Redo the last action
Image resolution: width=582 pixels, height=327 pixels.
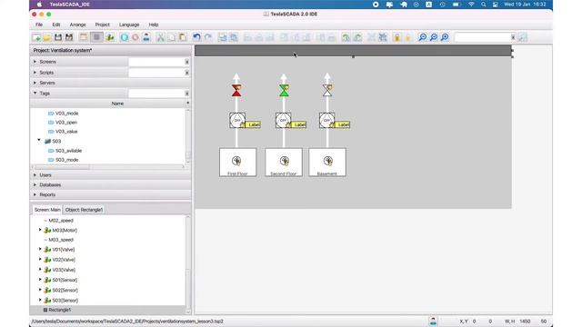208,37
